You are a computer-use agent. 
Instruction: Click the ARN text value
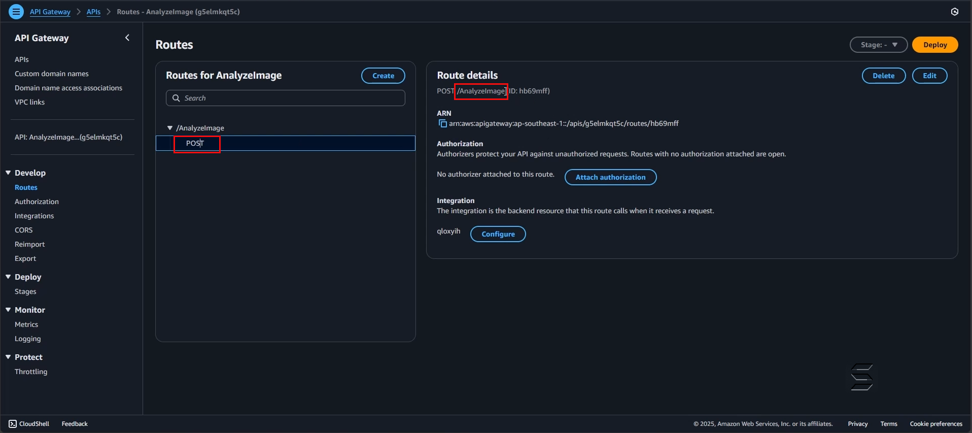[x=564, y=123]
